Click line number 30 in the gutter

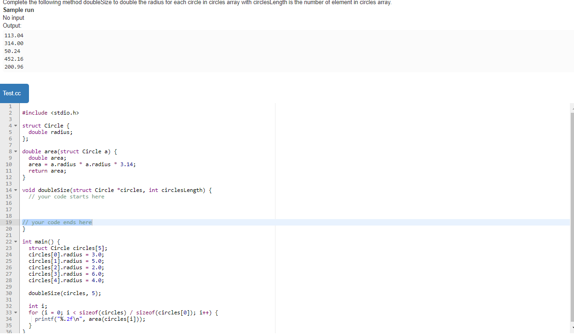pyautogui.click(x=8, y=293)
